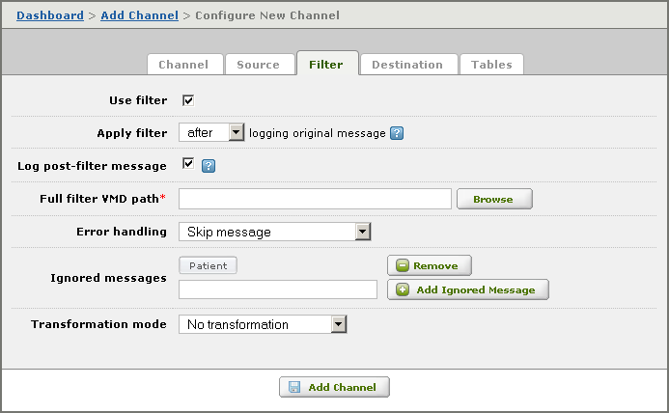The width and height of the screenshot is (669, 413).
Task: Click the Add Channel breadcrumb link
Action: pos(140,15)
